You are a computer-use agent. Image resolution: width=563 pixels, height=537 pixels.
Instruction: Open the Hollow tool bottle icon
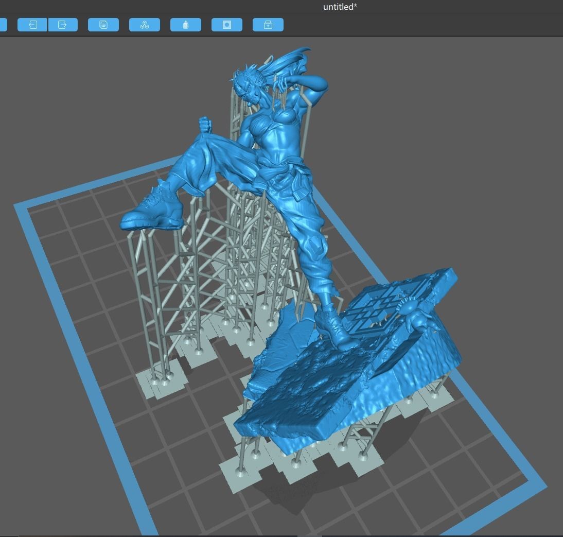(x=186, y=25)
